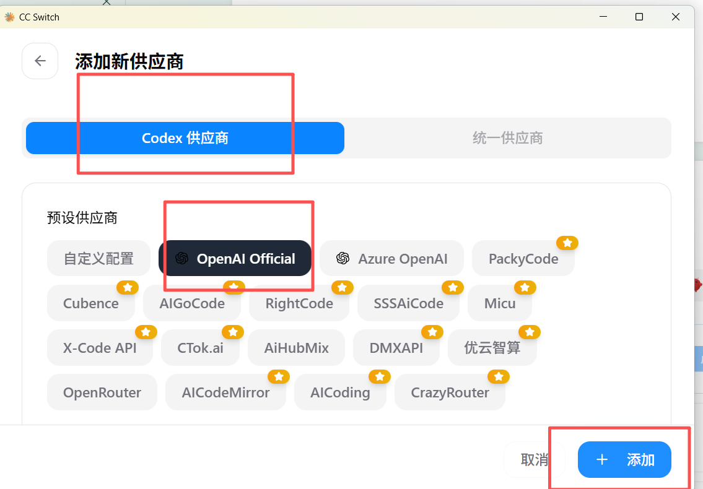Image resolution: width=703 pixels, height=489 pixels.
Task: Minimize the CC Switch window
Action: point(603,17)
